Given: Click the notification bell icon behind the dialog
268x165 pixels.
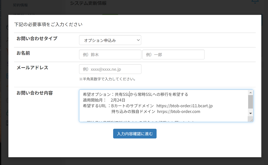Looking at the screenshot, I should point(255,2).
